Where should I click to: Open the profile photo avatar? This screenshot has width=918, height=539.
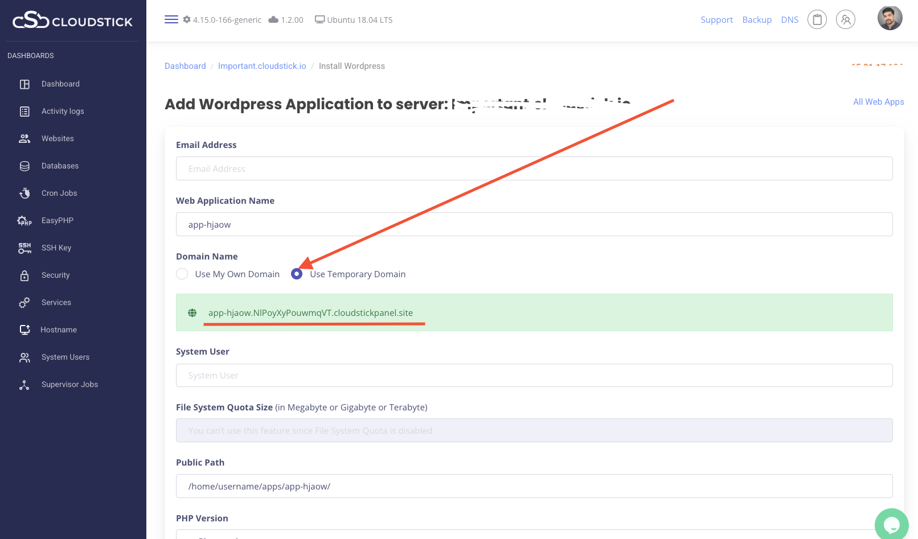pyautogui.click(x=890, y=19)
